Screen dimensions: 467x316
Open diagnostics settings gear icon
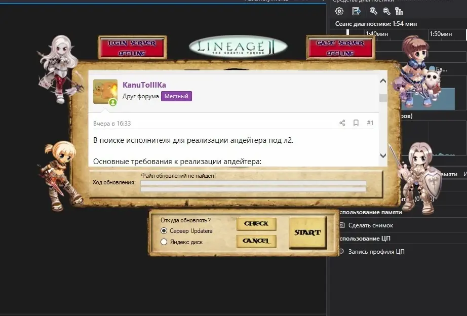(339, 11)
